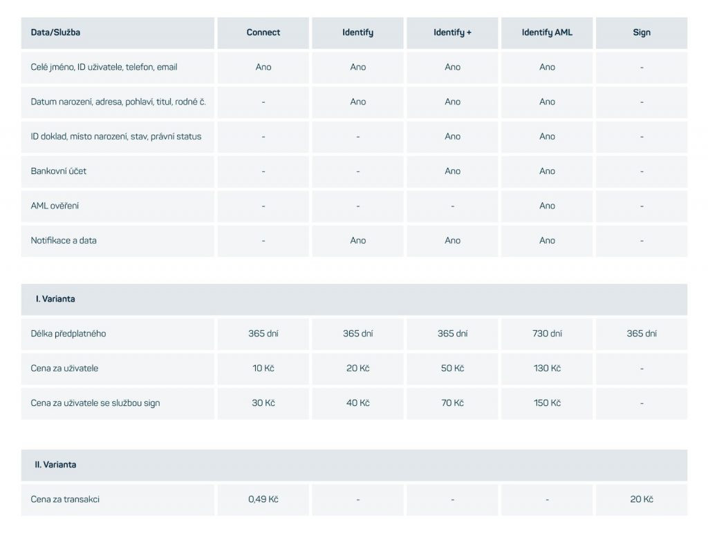Click the 10 Kč Connect price cell
The height and width of the screenshot is (533, 708).
[x=263, y=369]
